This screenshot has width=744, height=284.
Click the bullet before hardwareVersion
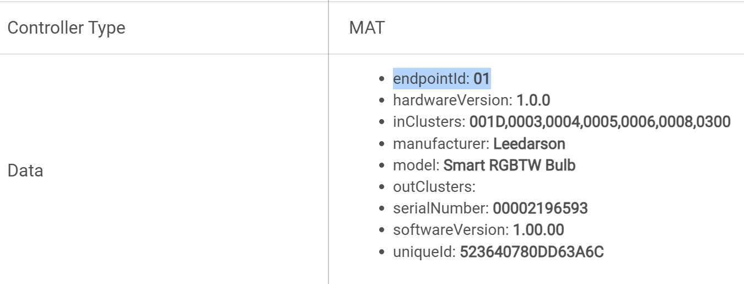(x=381, y=101)
